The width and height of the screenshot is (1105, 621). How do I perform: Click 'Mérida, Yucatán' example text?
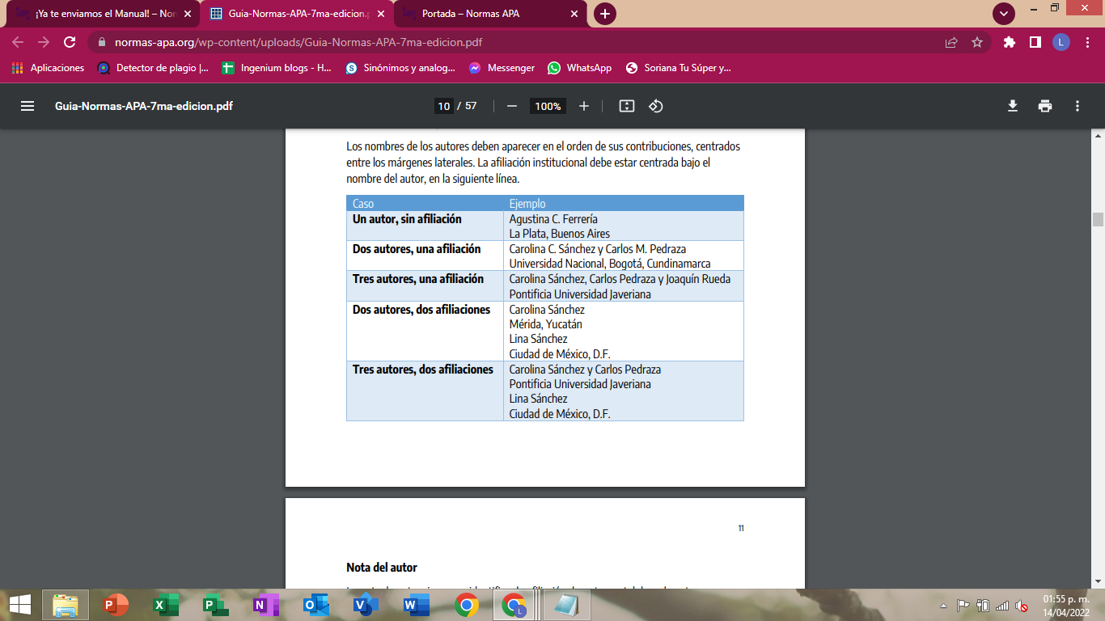[x=546, y=324]
